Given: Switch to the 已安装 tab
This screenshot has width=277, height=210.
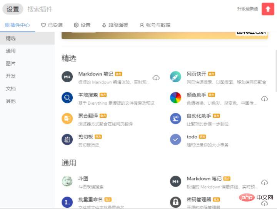Looking at the screenshot, I should point(52,25).
